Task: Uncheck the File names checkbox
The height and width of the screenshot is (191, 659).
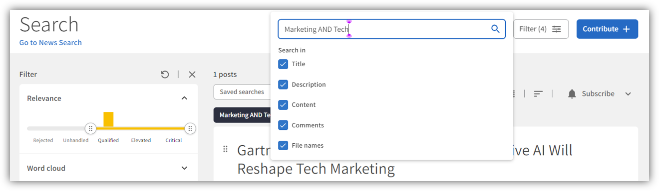Action: tap(283, 146)
